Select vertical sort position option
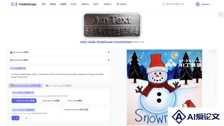Viewport: 224px width, 126px height. [x=15, y=118]
